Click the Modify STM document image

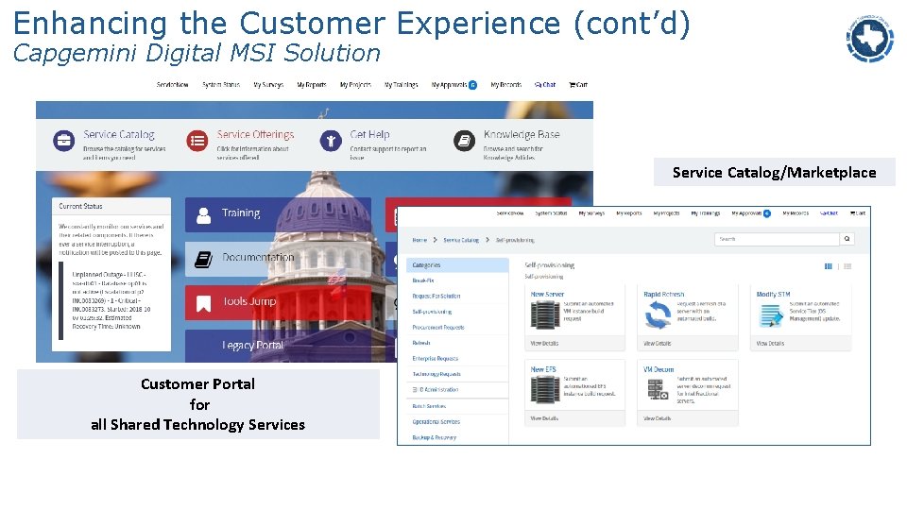click(771, 315)
